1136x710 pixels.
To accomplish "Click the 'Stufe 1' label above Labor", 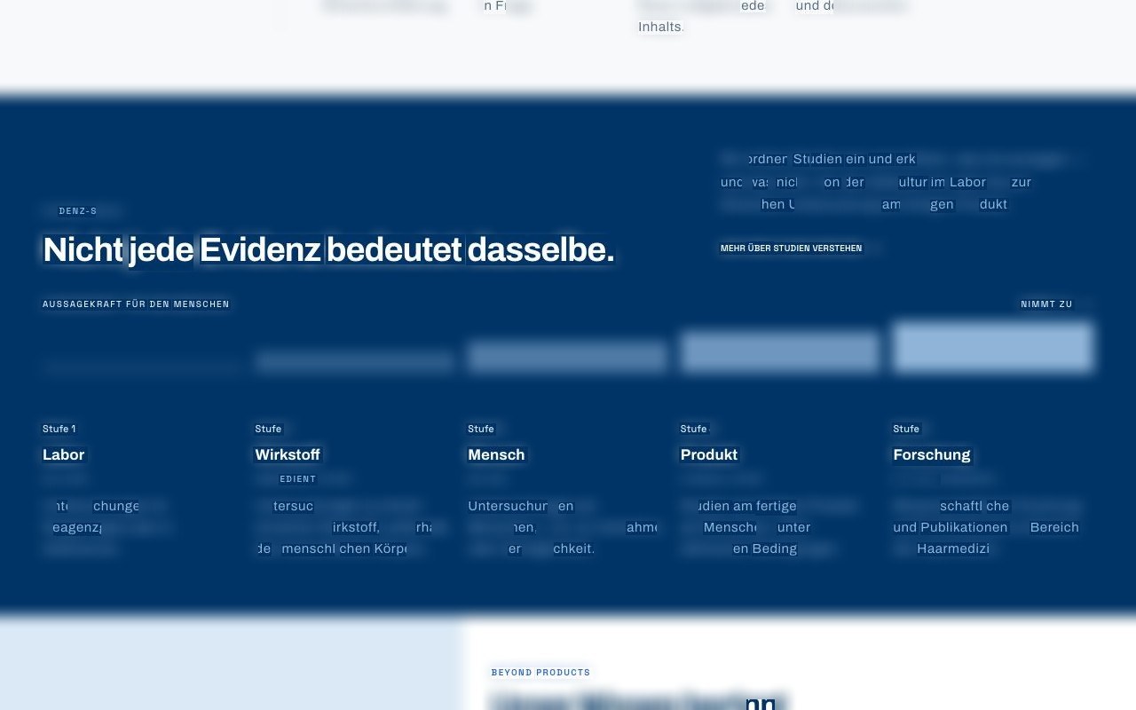I will pyautogui.click(x=59, y=429).
